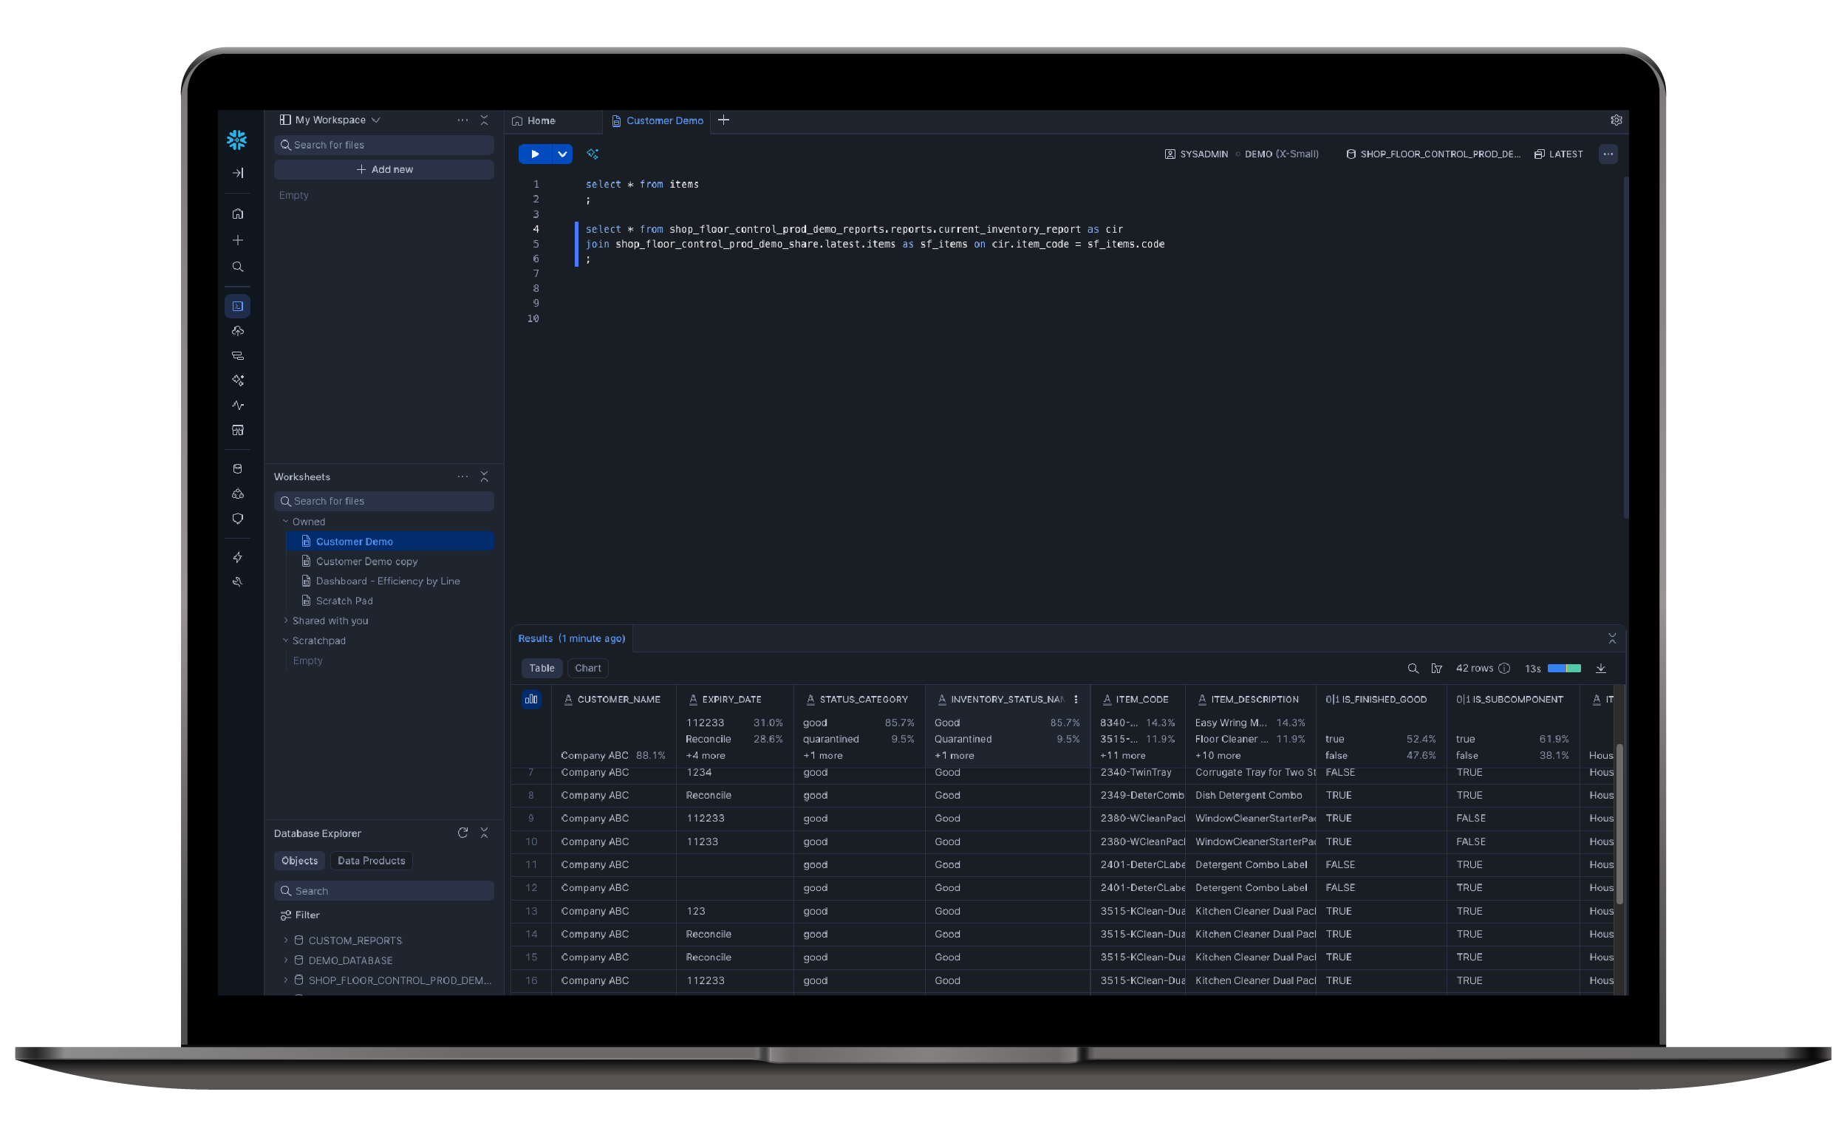
Task: Click the Monitoring activity icon in sidebar
Action: tap(238, 405)
